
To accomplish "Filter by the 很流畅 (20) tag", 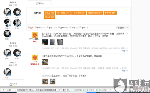I will (x=49, y=17).
